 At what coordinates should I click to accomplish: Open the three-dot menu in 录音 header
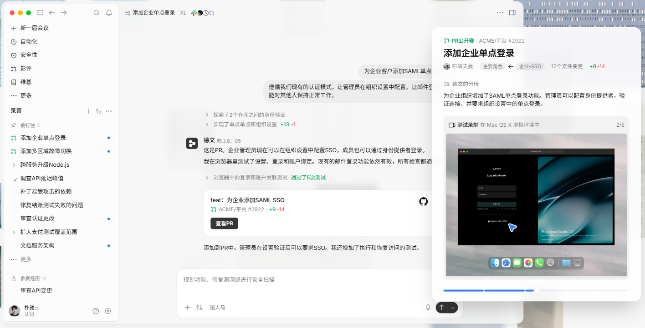[x=109, y=111]
